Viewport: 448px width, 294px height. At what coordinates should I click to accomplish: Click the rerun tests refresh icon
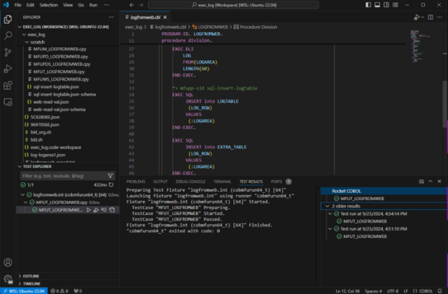(111, 185)
